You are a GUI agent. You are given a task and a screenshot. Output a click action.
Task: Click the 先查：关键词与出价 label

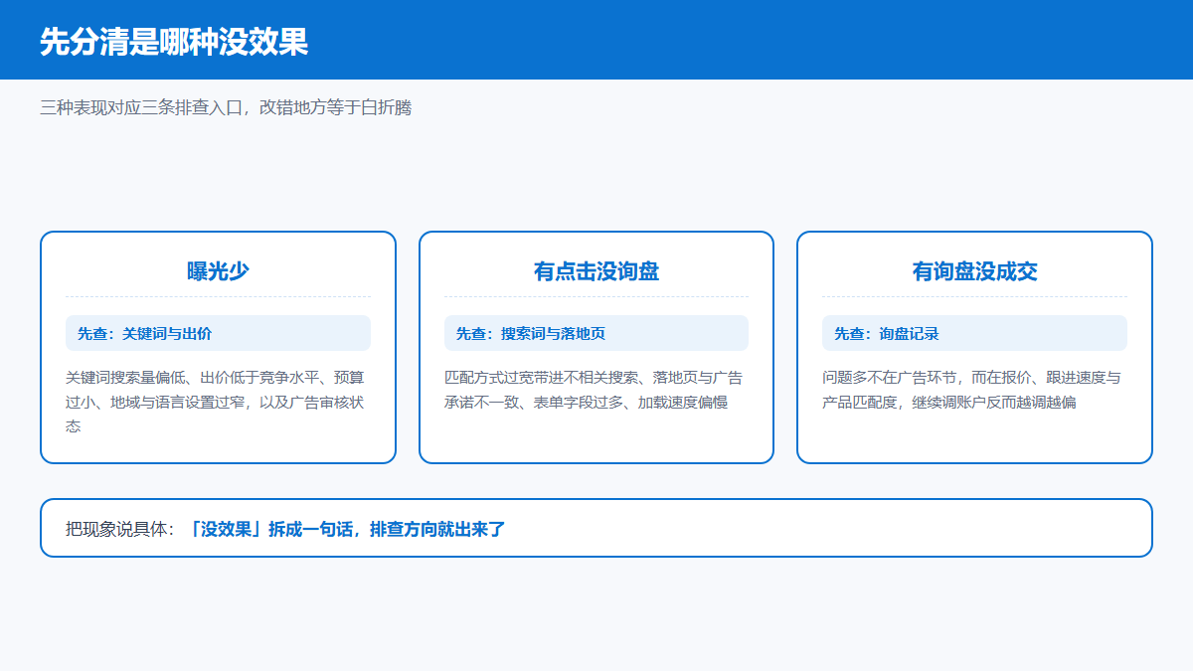[x=218, y=333]
